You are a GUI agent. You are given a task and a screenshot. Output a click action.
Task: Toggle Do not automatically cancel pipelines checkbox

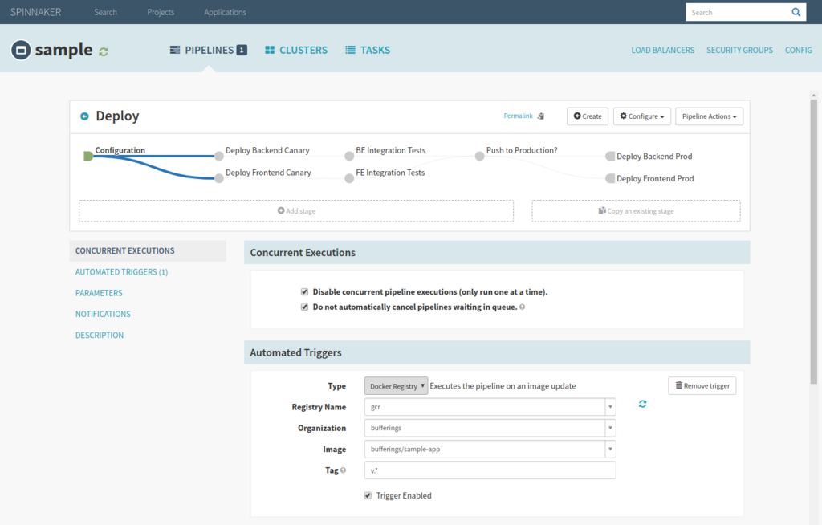(x=304, y=307)
